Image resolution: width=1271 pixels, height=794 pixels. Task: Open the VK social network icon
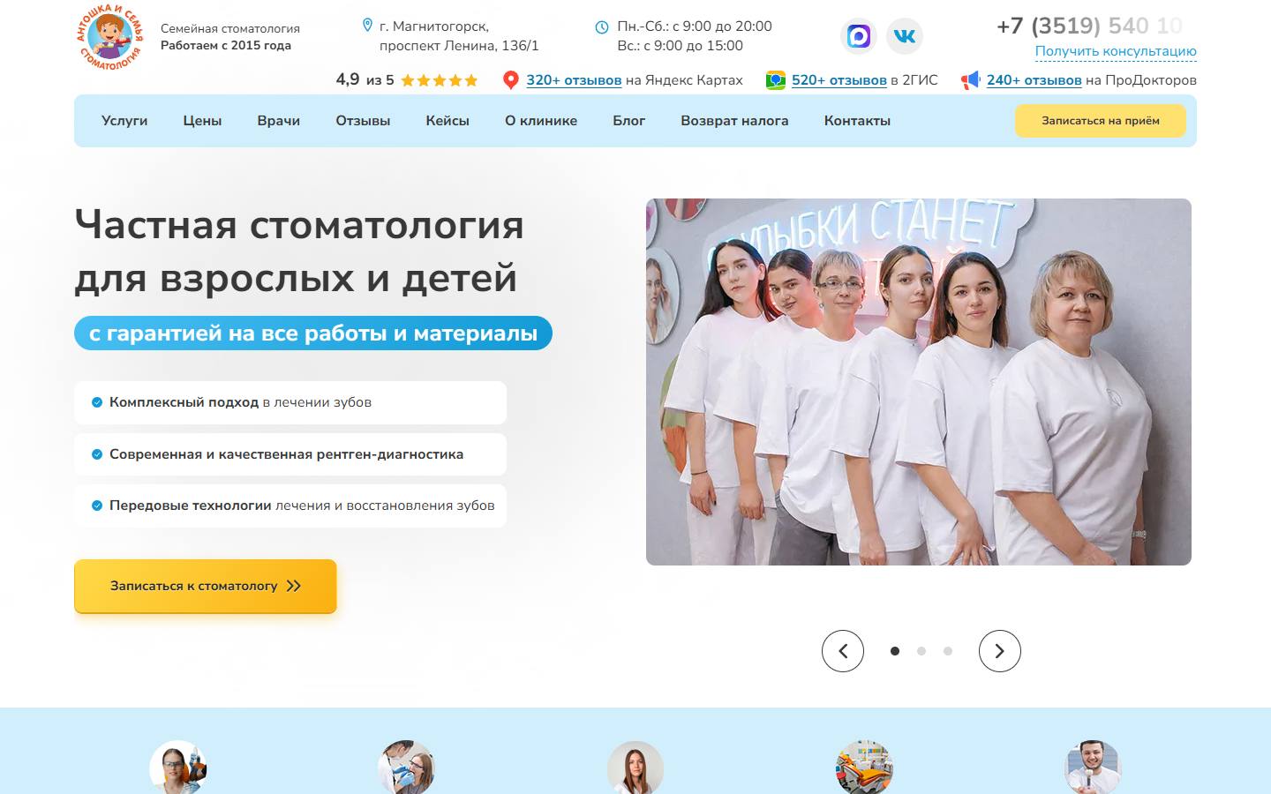click(905, 36)
